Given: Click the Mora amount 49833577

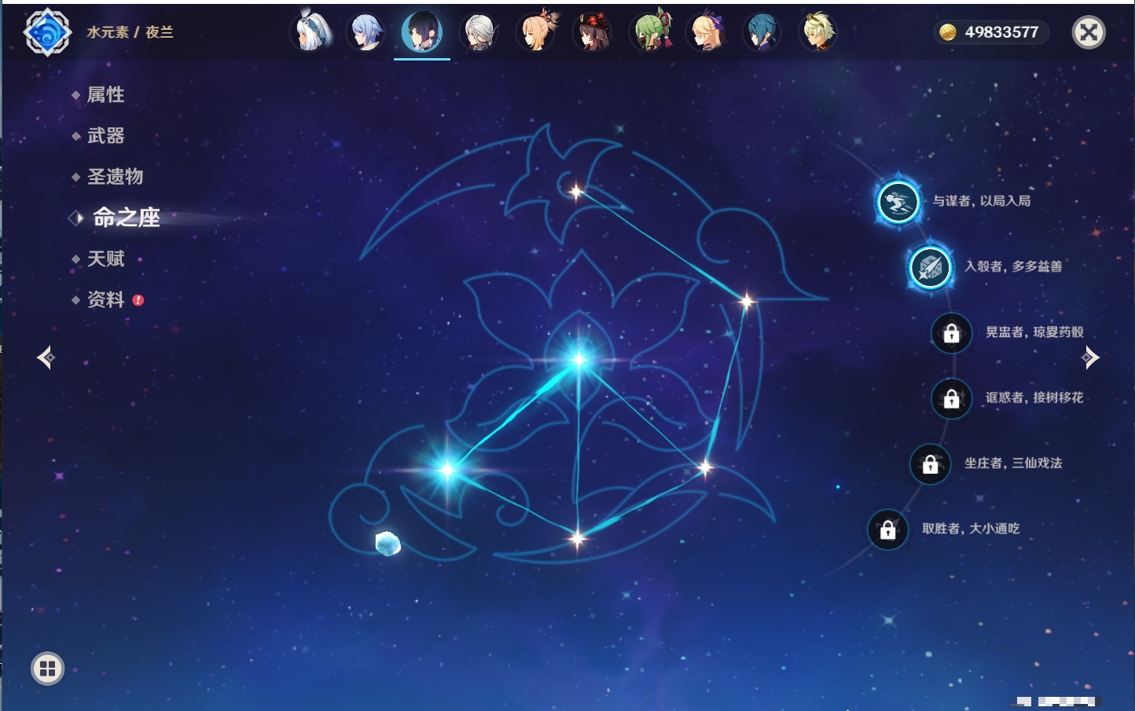Looking at the screenshot, I should pos(1001,32).
